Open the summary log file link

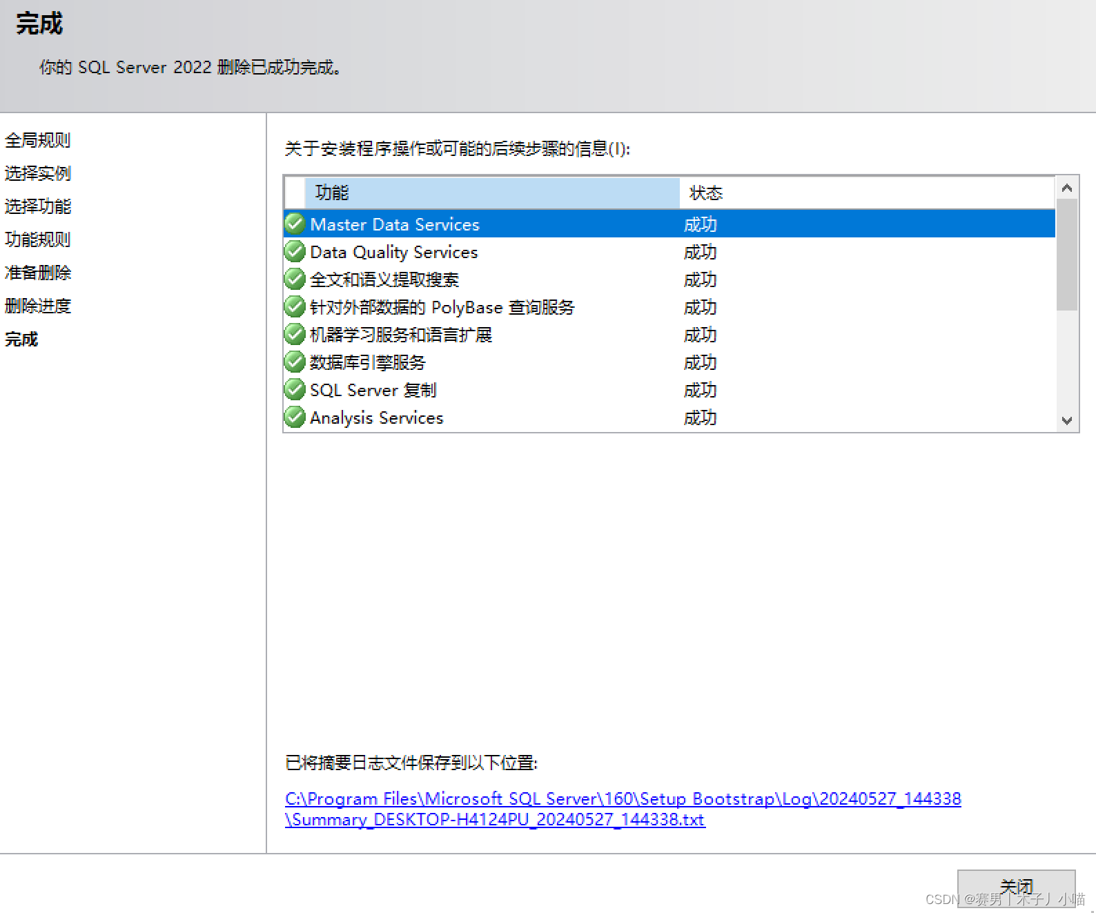623,809
